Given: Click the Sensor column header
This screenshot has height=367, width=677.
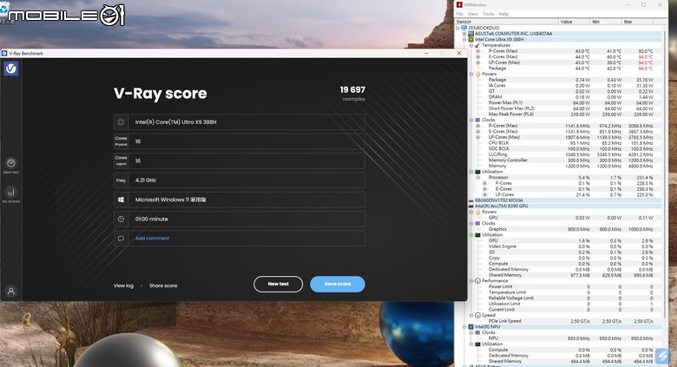Looking at the screenshot, I should pyautogui.click(x=507, y=22).
